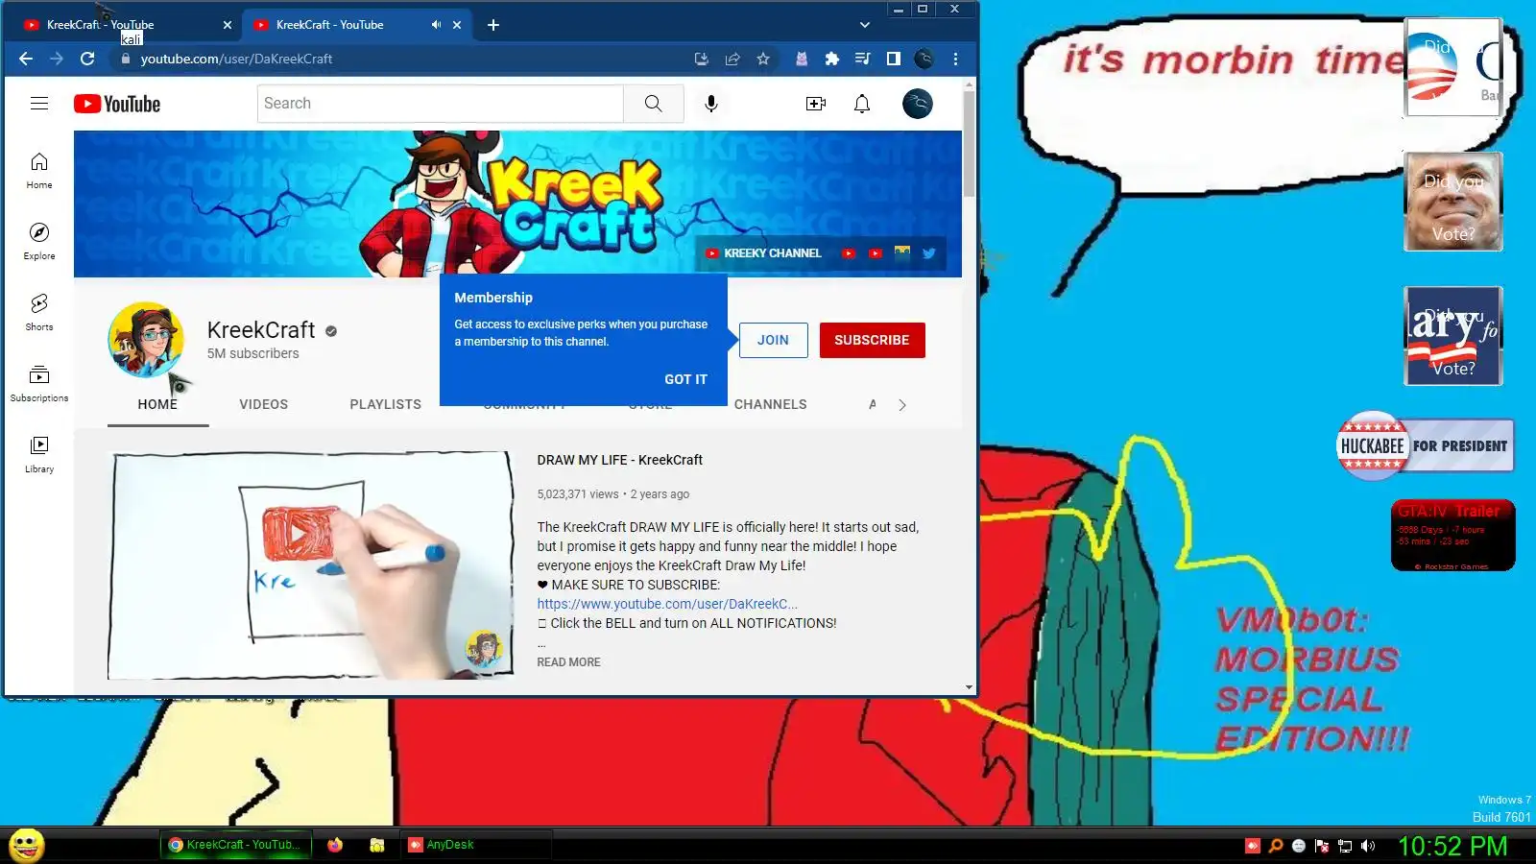Open Explore in YouTube sidebar
The width and height of the screenshot is (1536, 864).
[x=39, y=242]
